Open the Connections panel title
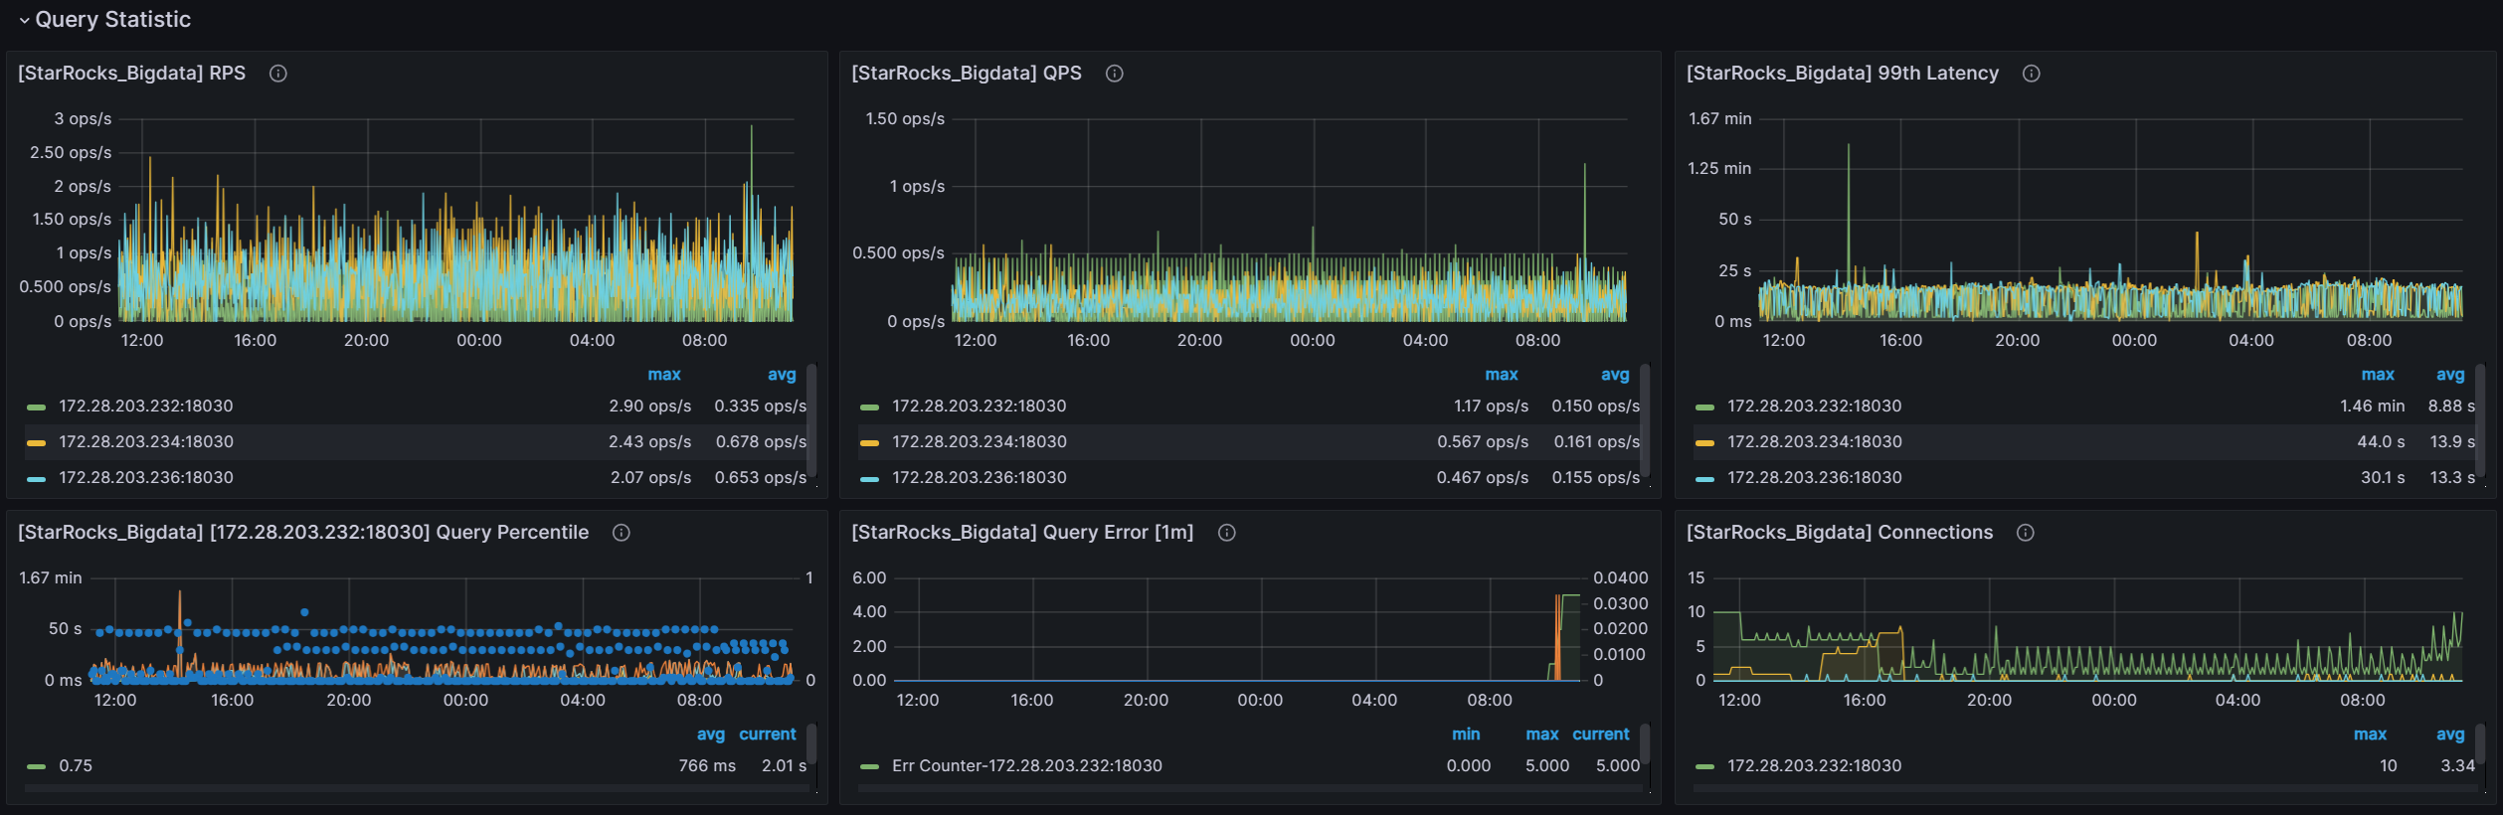The image size is (2503, 815). (1840, 532)
